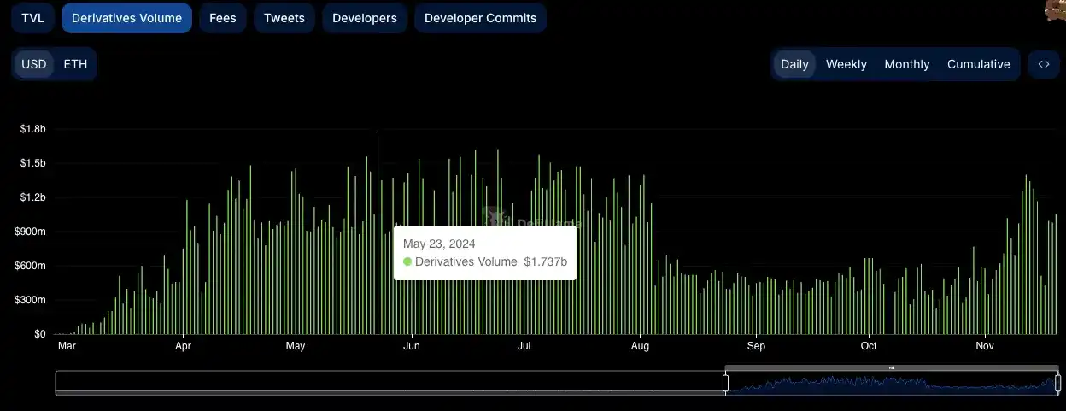The height and width of the screenshot is (411, 1066).
Task: Click the unselected area of range slider
Action: tap(384, 383)
